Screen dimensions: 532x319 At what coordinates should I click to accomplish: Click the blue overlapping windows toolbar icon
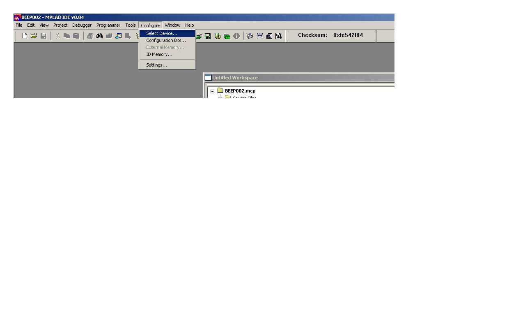tap(269, 36)
